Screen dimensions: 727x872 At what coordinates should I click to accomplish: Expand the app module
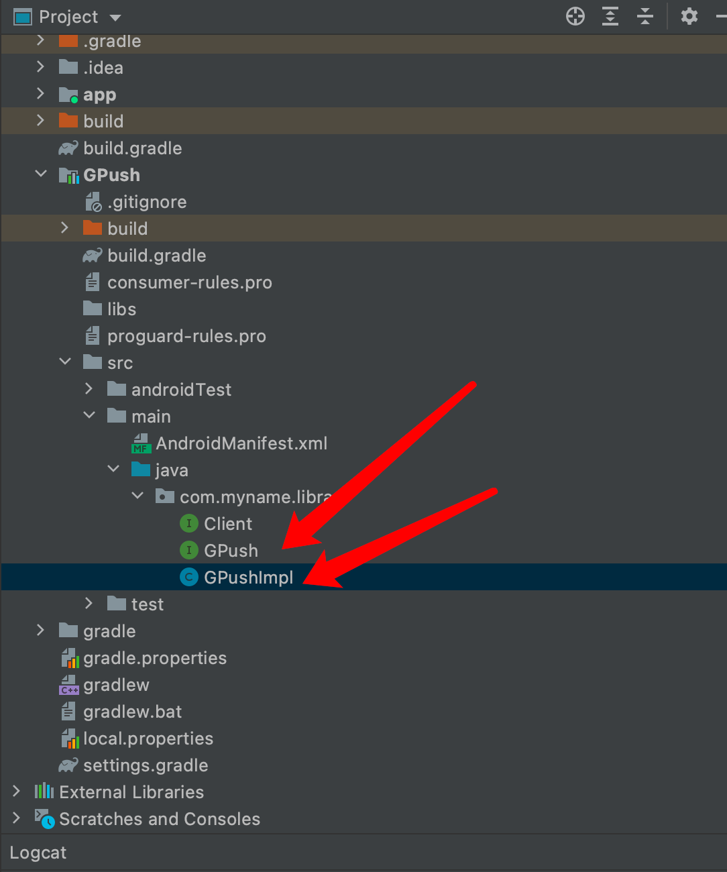coord(40,94)
